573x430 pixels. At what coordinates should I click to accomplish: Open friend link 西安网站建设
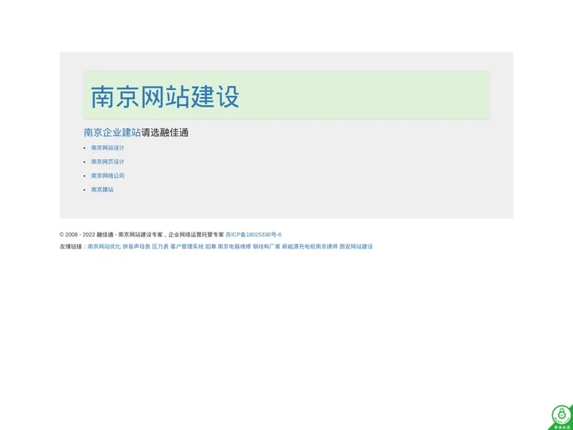[356, 246]
